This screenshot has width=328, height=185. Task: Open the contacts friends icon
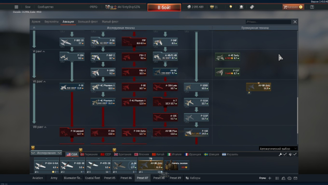tap(283, 178)
